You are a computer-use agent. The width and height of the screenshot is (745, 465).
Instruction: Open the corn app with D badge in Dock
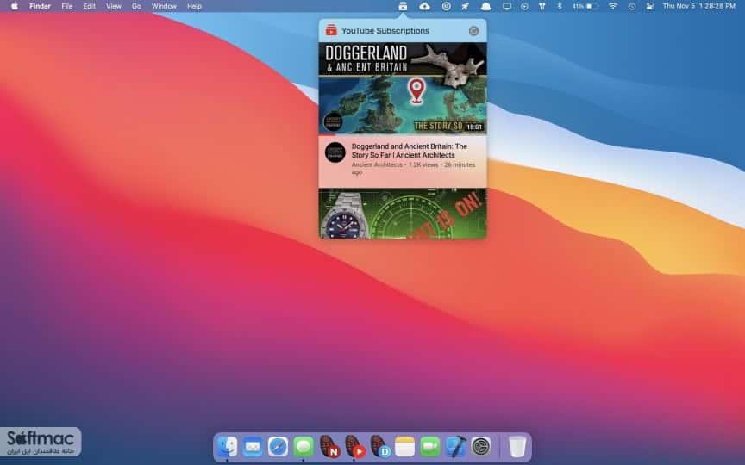pos(379,447)
